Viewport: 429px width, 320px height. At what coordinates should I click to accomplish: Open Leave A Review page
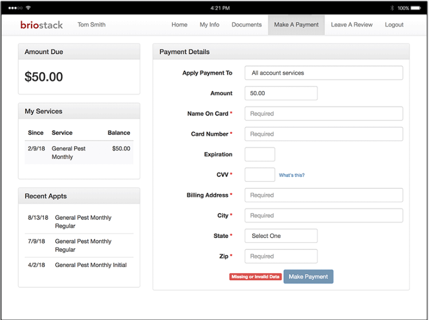(352, 25)
